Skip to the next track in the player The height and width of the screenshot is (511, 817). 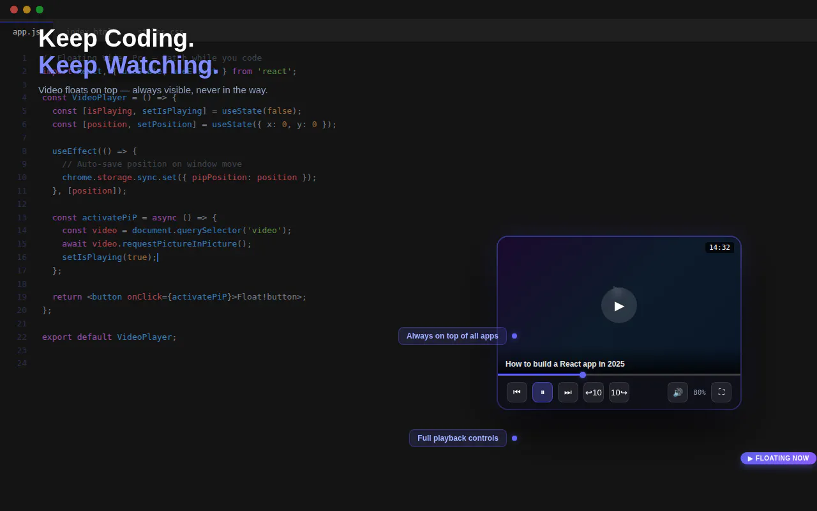(568, 392)
